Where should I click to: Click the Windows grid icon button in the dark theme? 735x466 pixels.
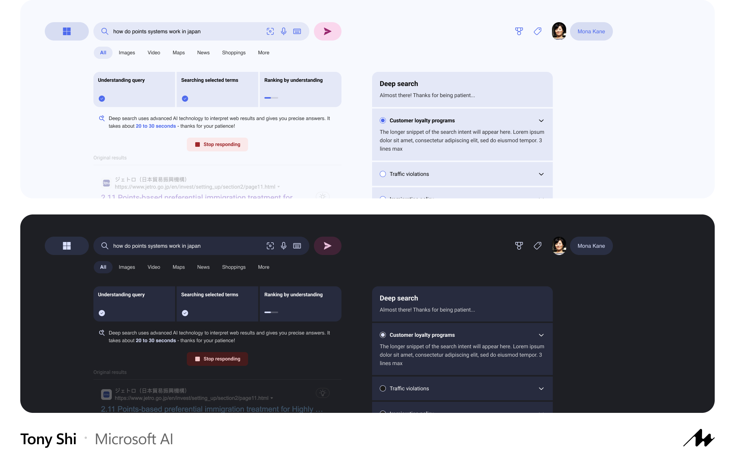click(67, 246)
